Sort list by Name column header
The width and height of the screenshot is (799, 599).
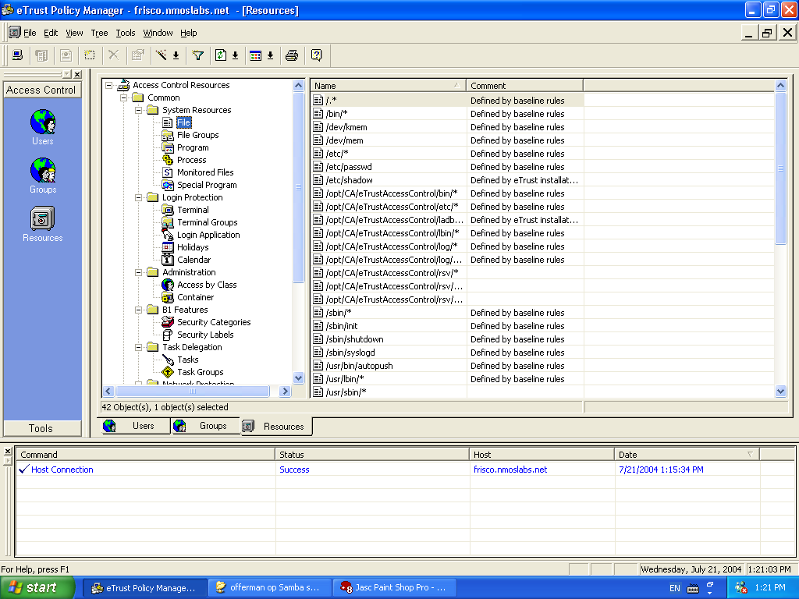pyautogui.click(x=388, y=86)
